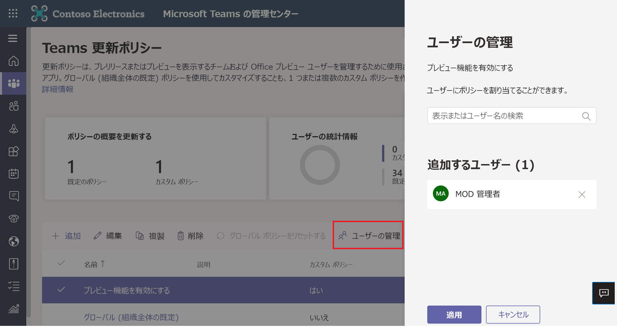This screenshot has width=617, height=327.
Task: Click the MA avatar of MOD 管理者
Action: tap(441, 194)
